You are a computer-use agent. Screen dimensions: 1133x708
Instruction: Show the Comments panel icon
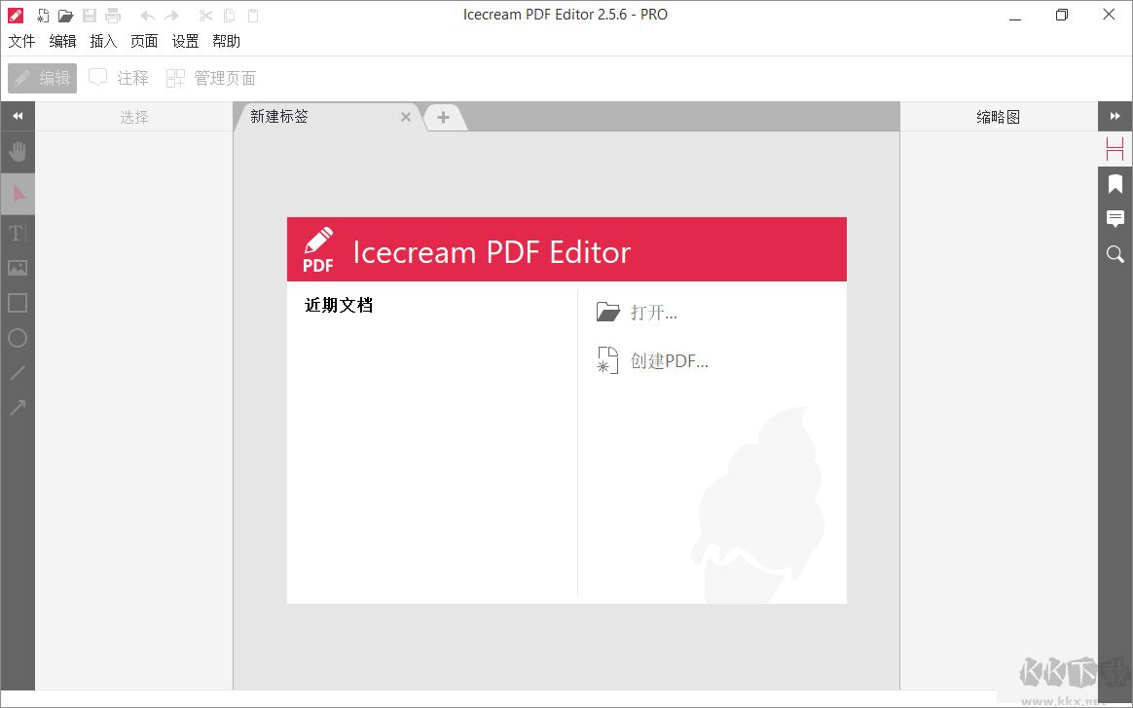(x=1115, y=218)
